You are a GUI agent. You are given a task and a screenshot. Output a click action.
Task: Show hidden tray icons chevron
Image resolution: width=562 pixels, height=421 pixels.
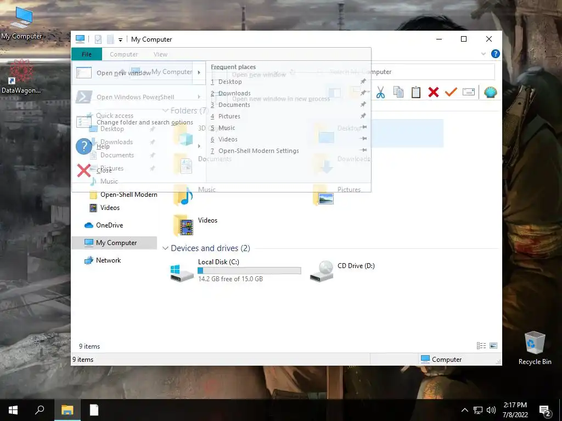[464, 410]
